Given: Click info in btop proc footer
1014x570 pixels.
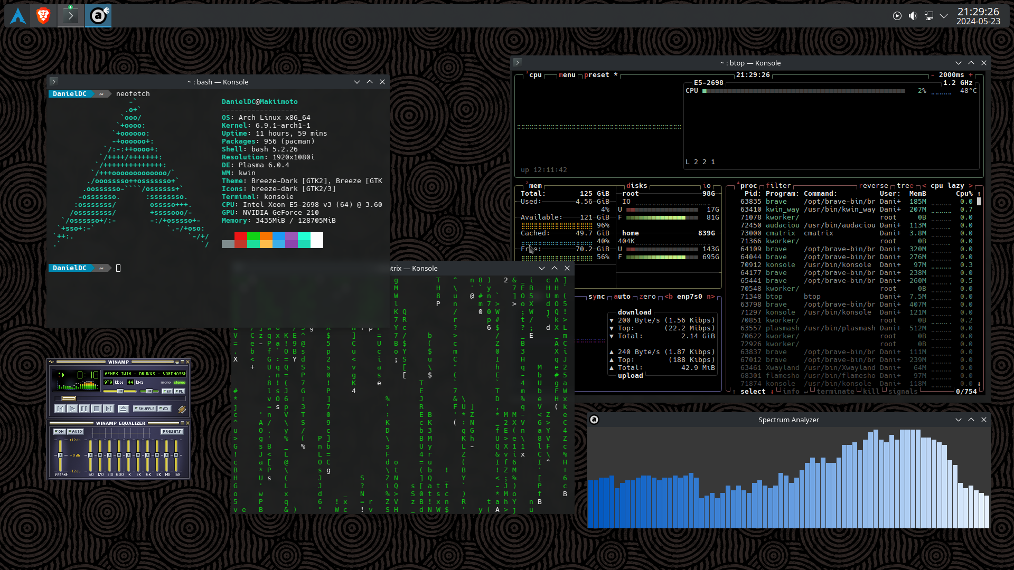Looking at the screenshot, I should [791, 392].
